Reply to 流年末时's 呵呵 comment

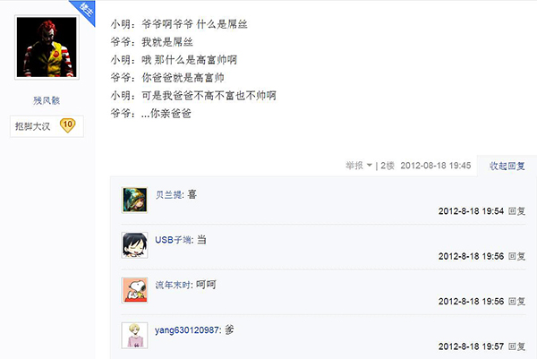[x=516, y=302]
